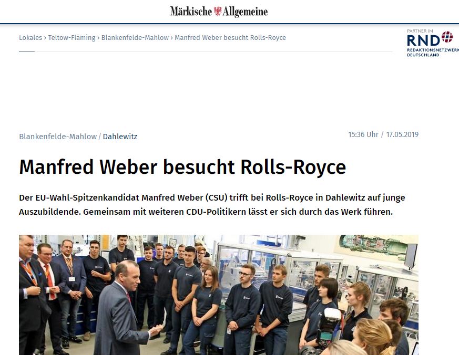
Task: Click the Dahlewitz location tag
Action: click(x=120, y=137)
